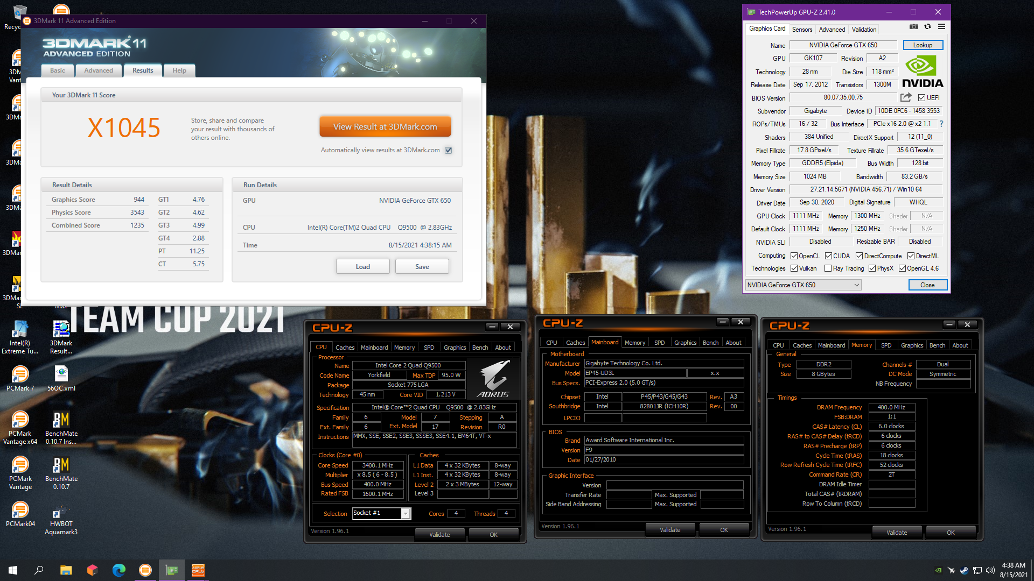Toggle the OpenCL checkbox
This screenshot has height=581, width=1034.
coord(794,256)
